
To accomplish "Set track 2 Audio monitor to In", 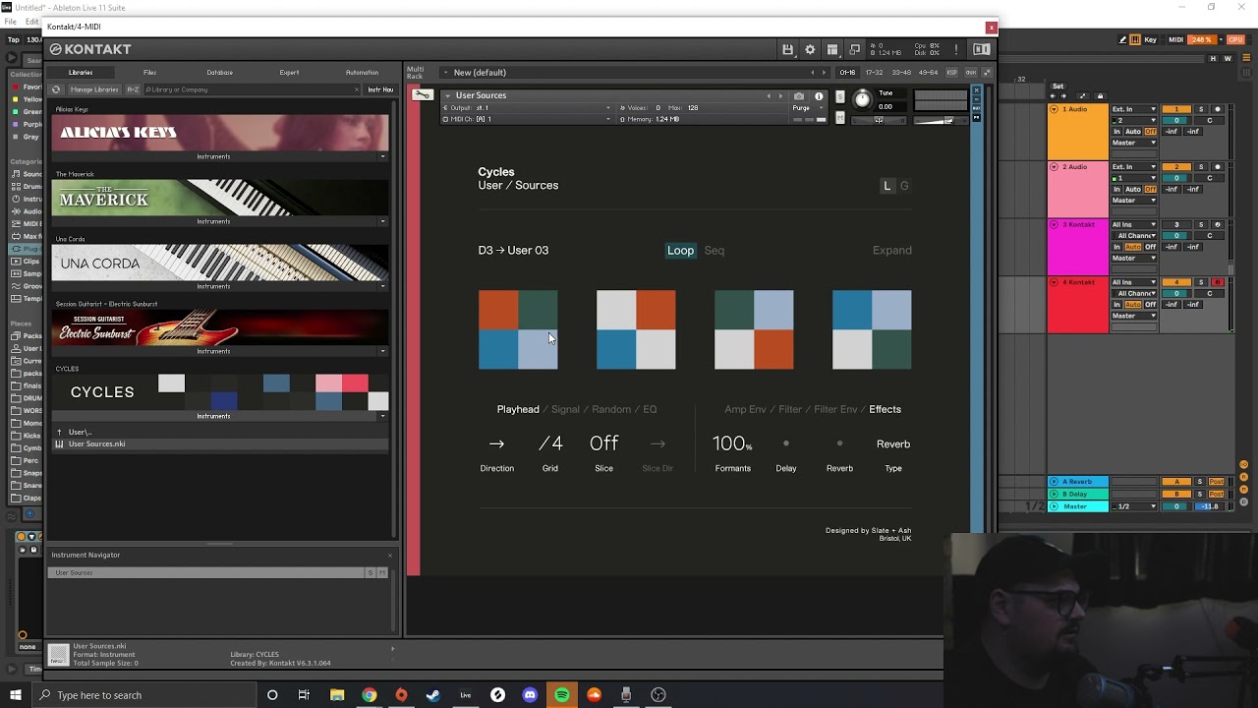I will [x=1116, y=190].
